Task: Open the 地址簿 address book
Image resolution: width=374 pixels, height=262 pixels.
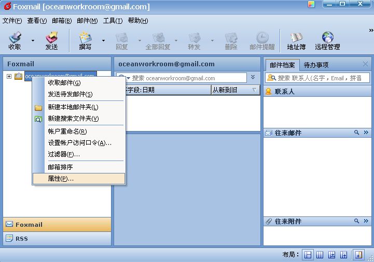Action: coord(296,41)
